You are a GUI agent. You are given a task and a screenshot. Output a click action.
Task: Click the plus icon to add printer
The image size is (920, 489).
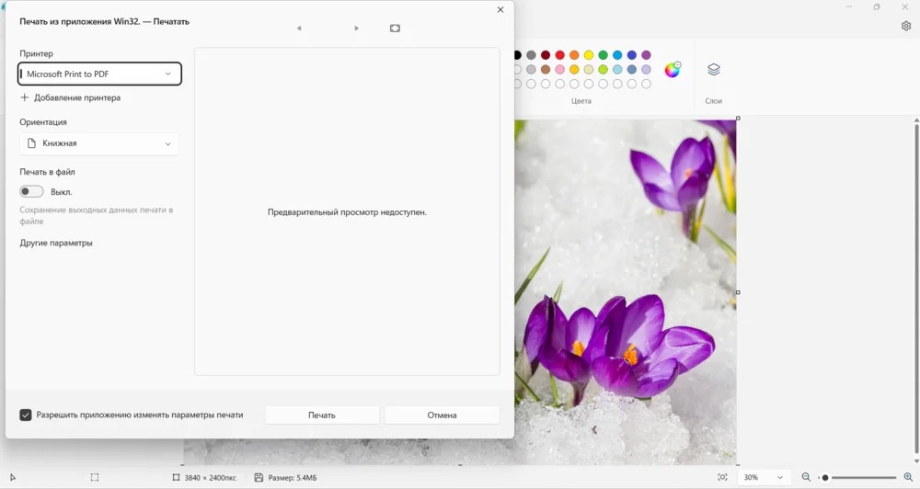pyautogui.click(x=24, y=97)
